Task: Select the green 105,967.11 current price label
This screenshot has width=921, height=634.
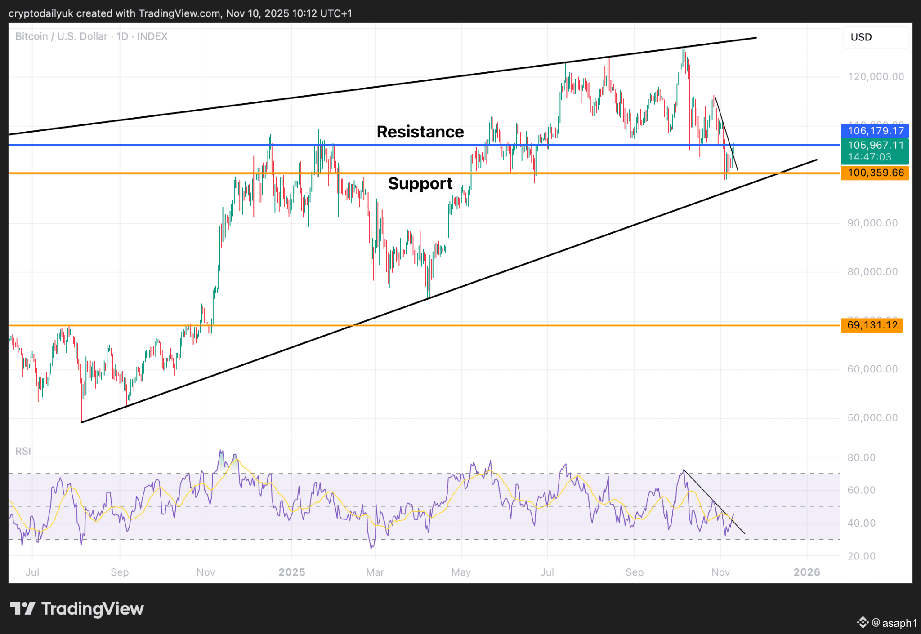Action: coord(875,145)
